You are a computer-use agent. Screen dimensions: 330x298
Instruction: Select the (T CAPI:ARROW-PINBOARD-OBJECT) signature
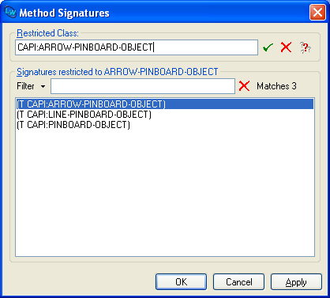click(165, 104)
